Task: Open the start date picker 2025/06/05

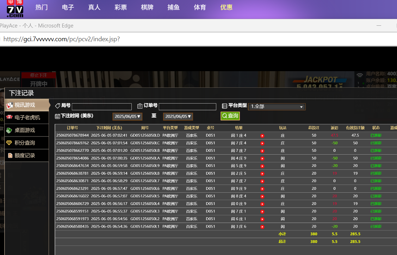Action: [127, 117]
